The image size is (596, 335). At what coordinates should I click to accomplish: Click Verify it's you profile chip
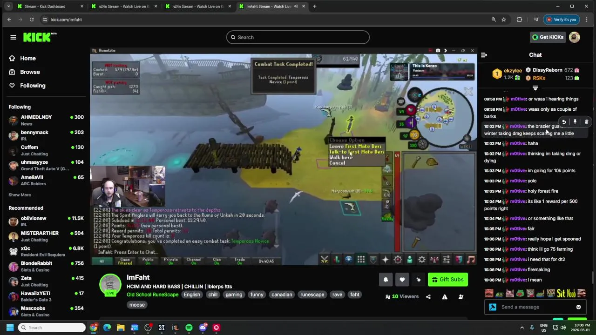562,20
